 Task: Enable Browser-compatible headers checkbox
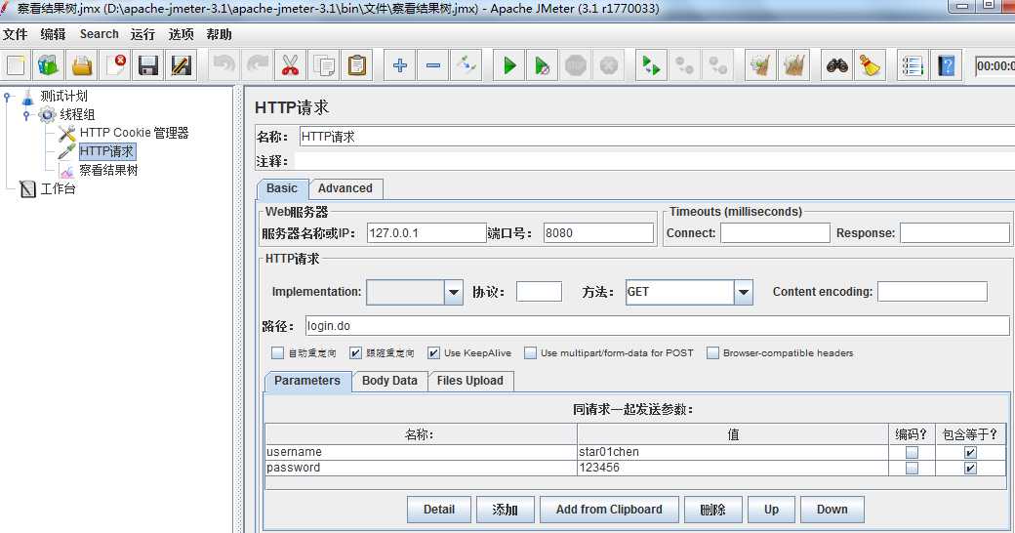pos(712,353)
